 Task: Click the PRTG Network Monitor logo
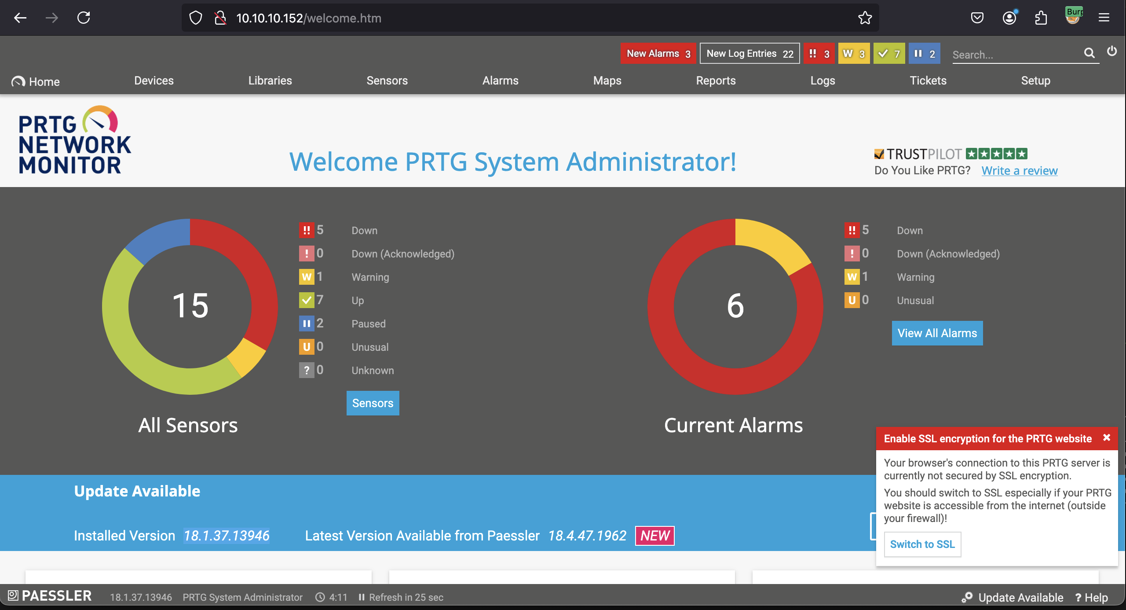point(75,140)
